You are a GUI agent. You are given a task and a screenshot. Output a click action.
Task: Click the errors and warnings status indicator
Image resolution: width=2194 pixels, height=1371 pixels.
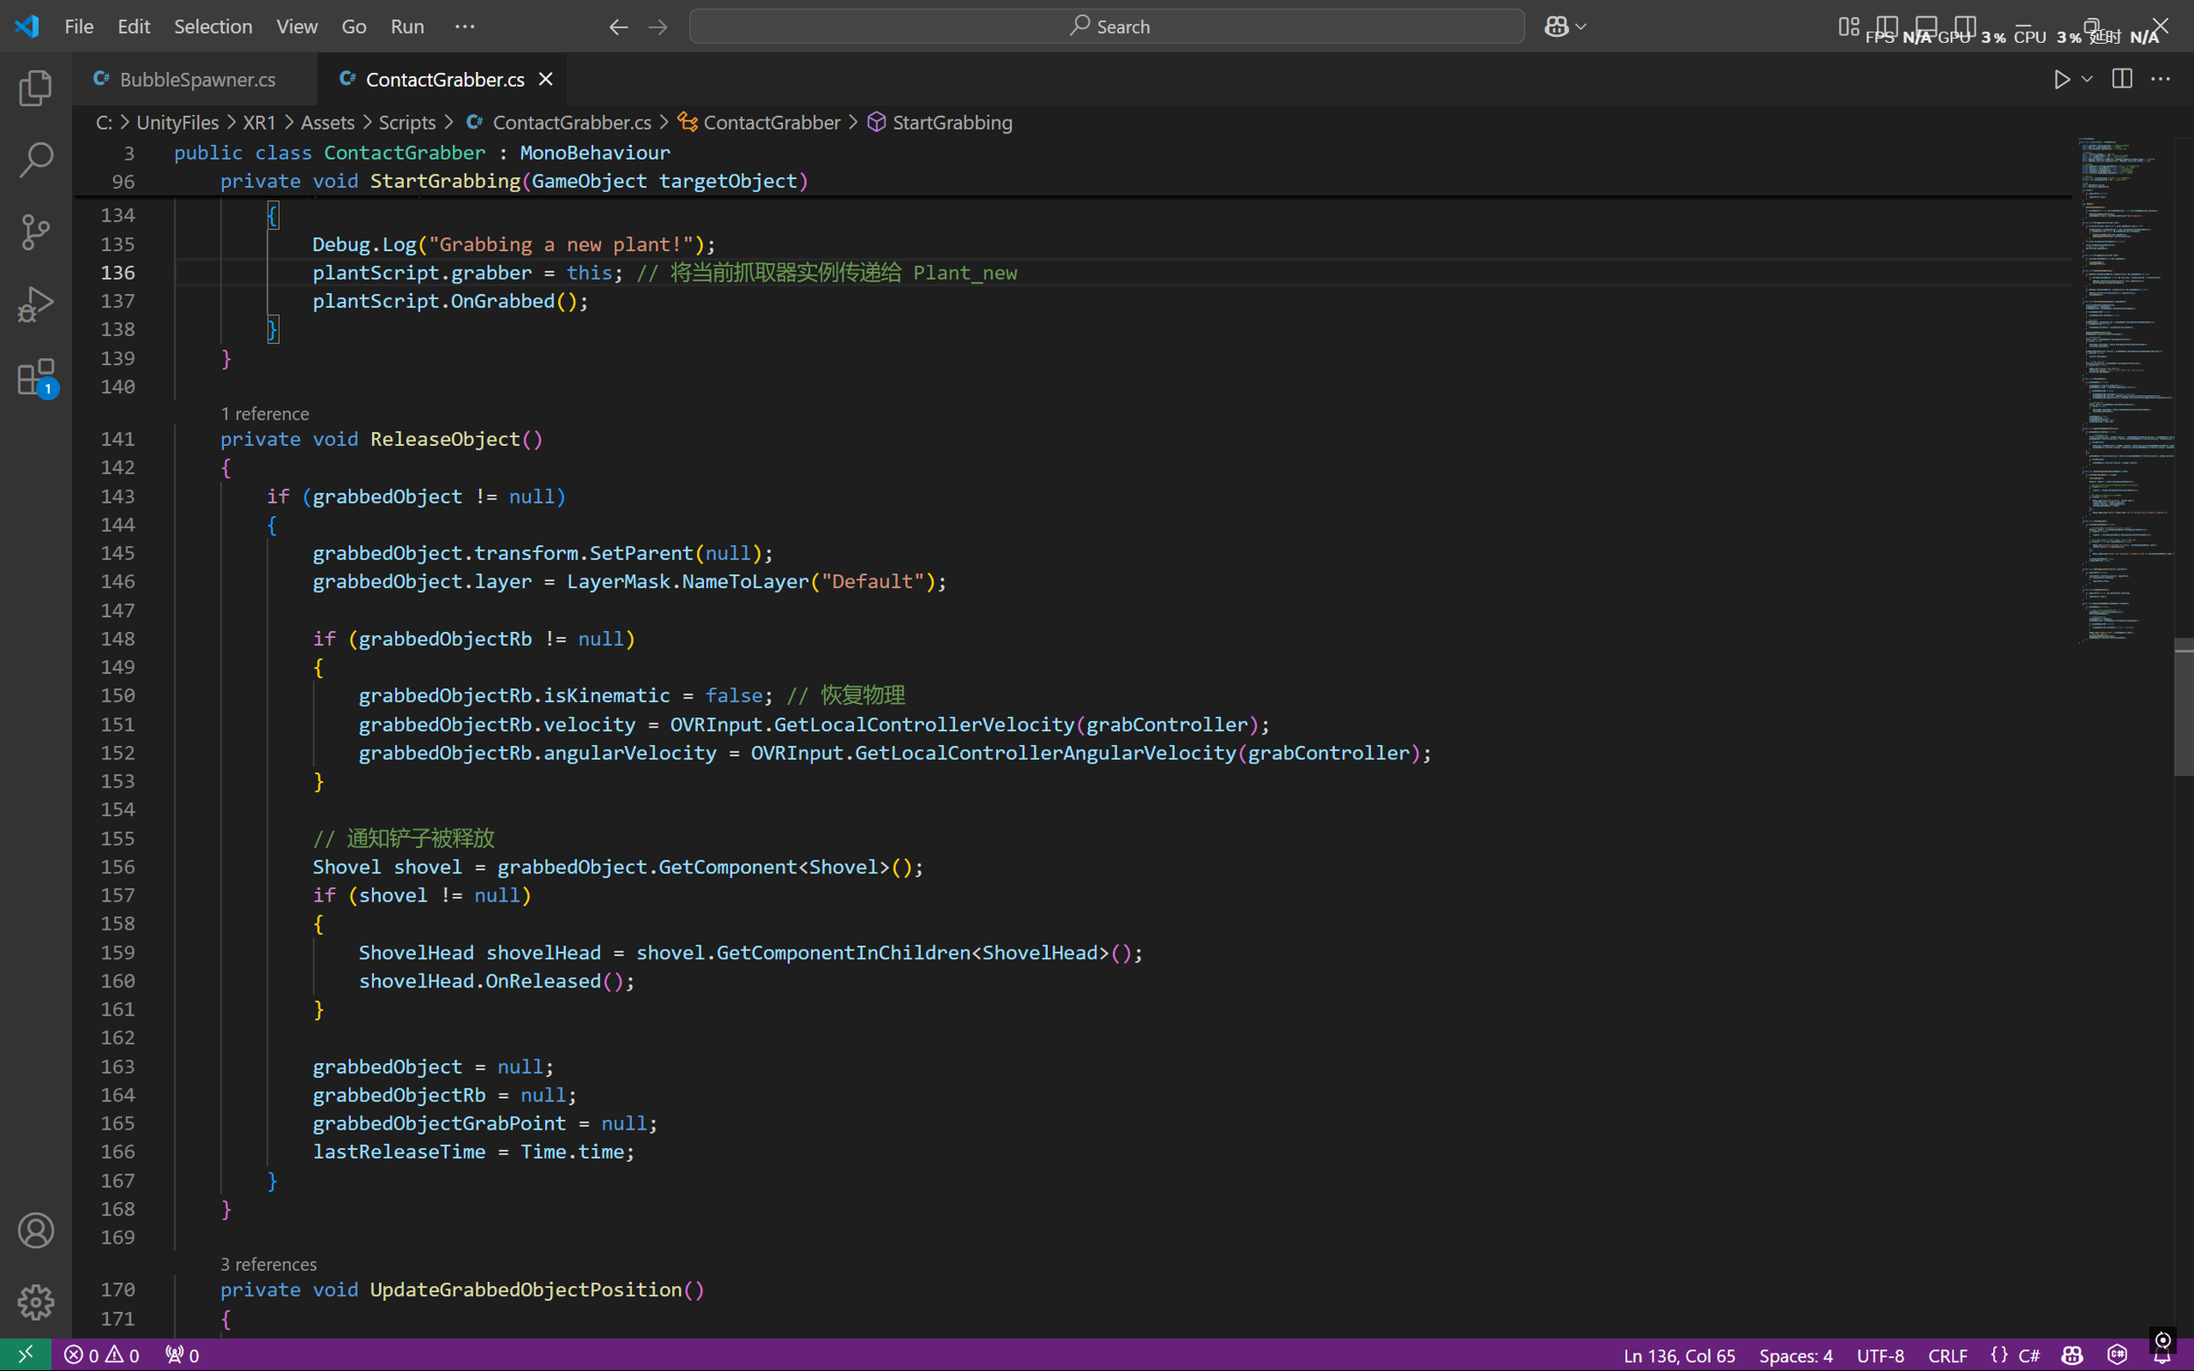pyautogui.click(x=102, y=1355)
